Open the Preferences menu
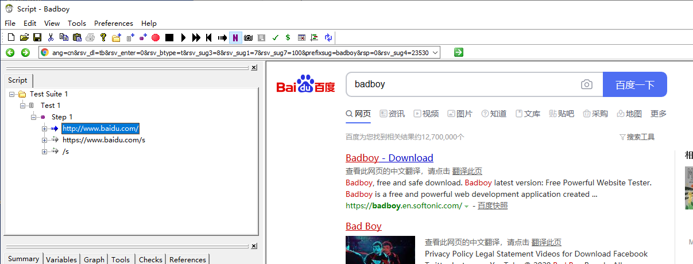 coord(114,24)
